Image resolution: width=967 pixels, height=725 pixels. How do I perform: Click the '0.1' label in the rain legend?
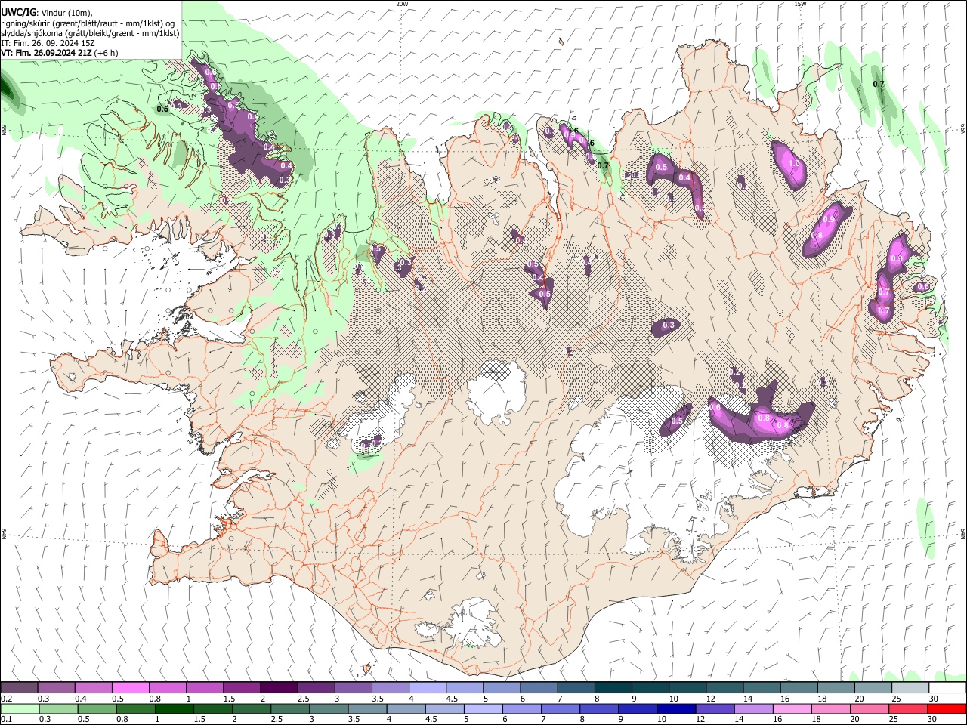(x=6, y=719)
